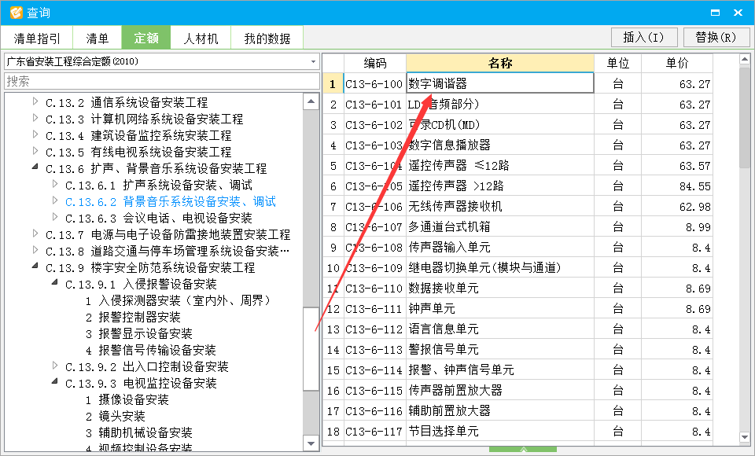The width and height of the screenshot is (755, 456).
Task: Click the green expand handle below table
Action: tap(523, 449)
